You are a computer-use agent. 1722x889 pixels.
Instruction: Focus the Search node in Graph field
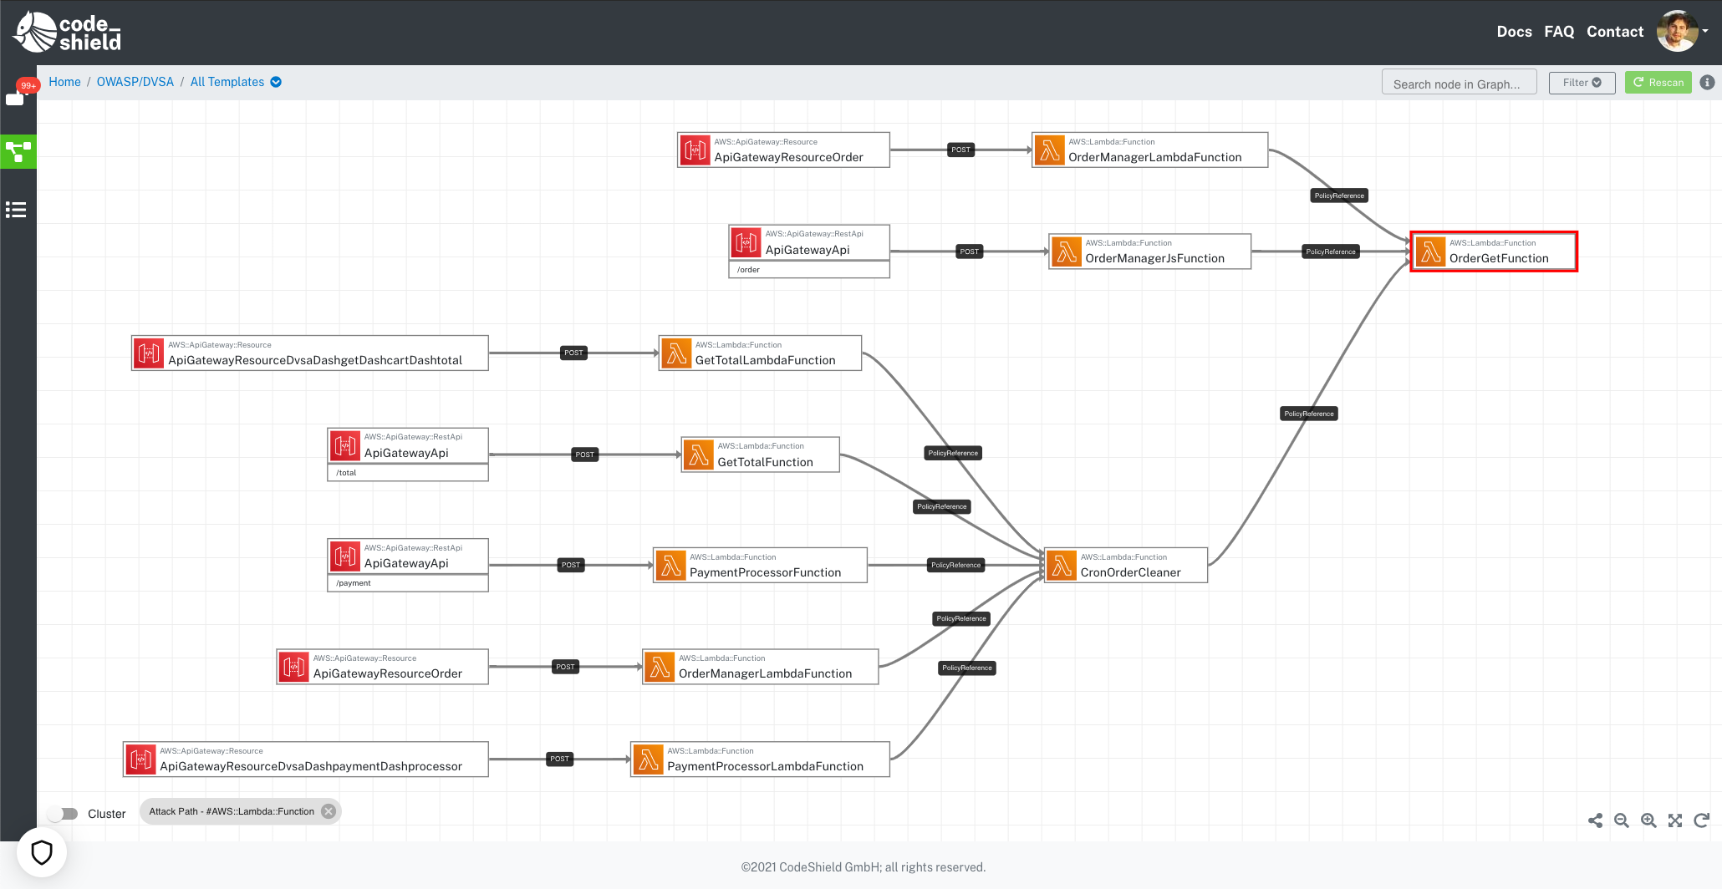[x=1459, y=83]
